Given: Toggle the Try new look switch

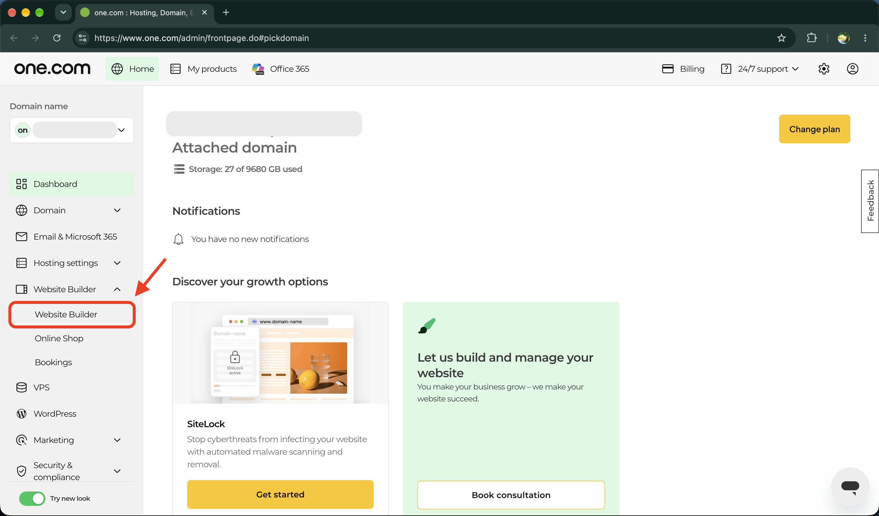Looking at the screenshot, I should [x=32, y=499].
